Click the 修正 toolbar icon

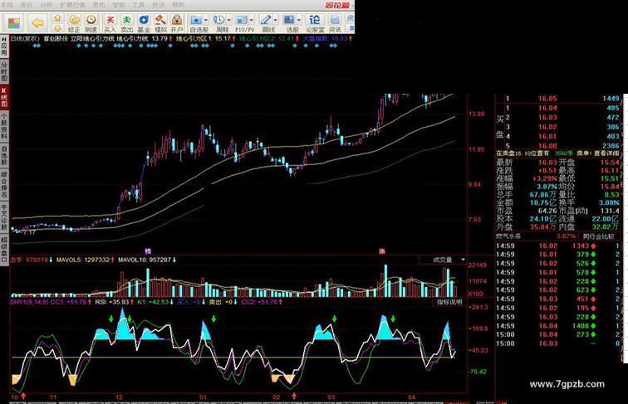tap(74, 23)
